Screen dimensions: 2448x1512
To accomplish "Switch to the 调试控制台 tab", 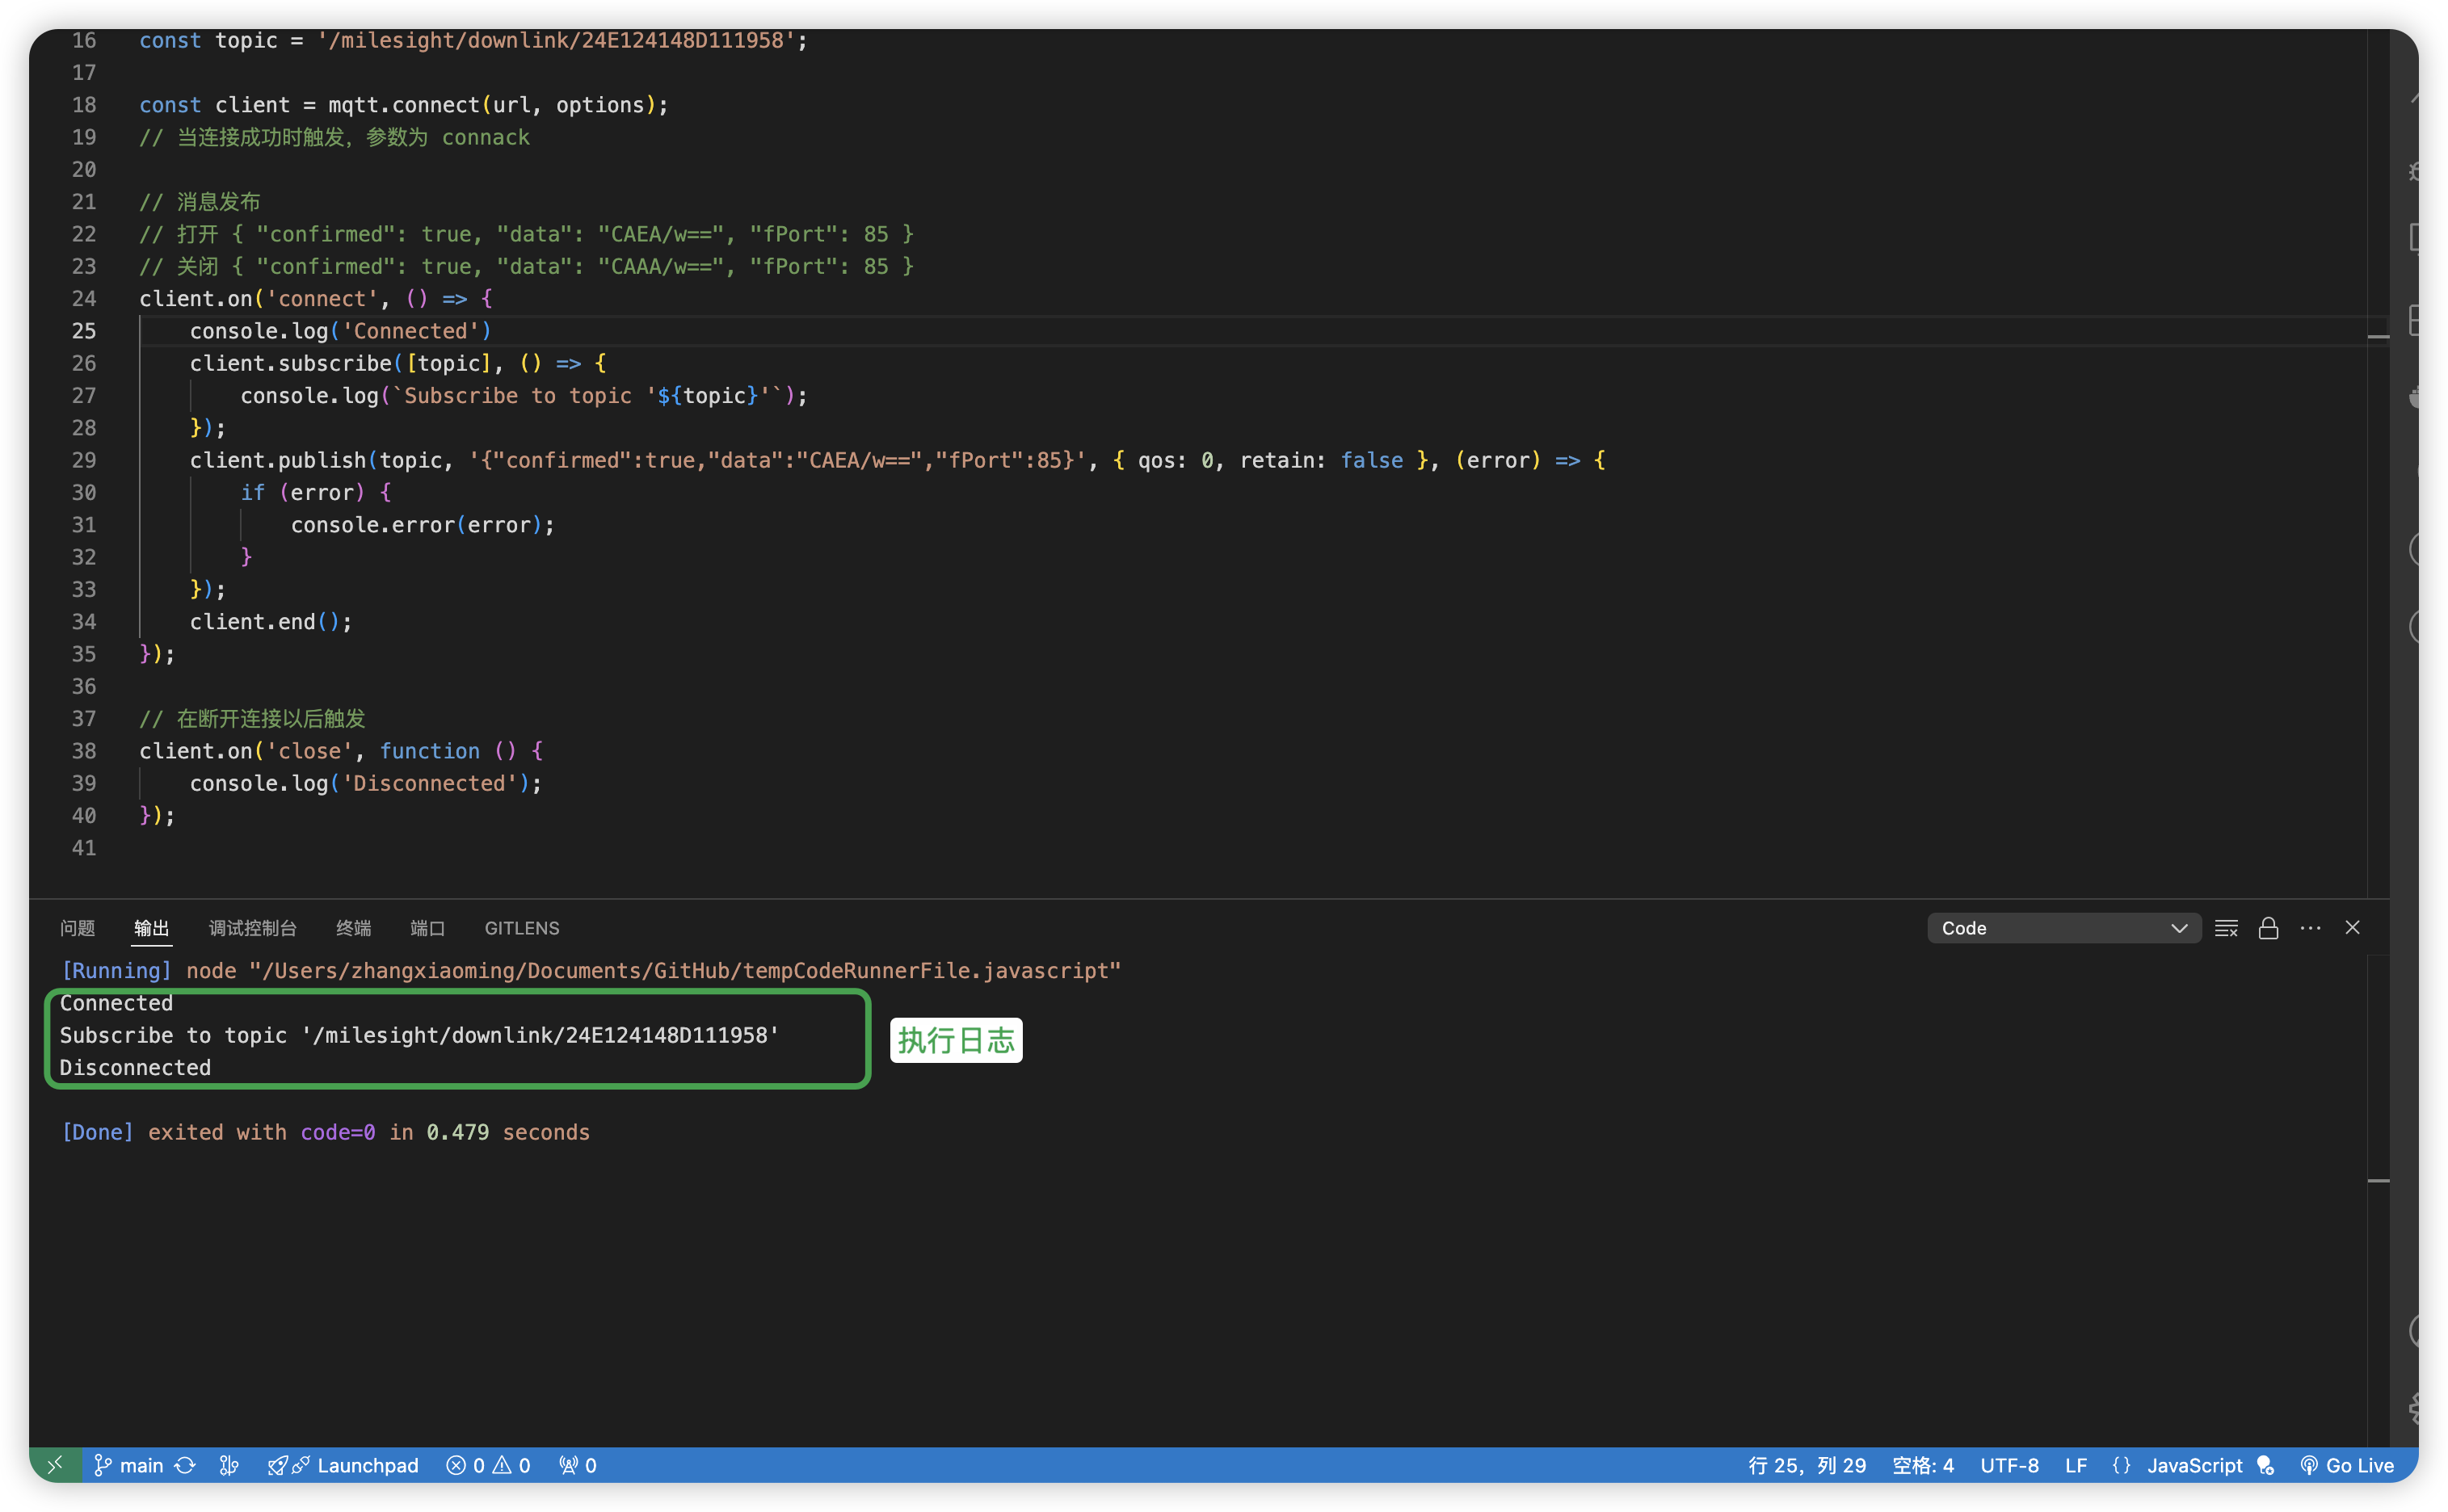I will (252, 928).
